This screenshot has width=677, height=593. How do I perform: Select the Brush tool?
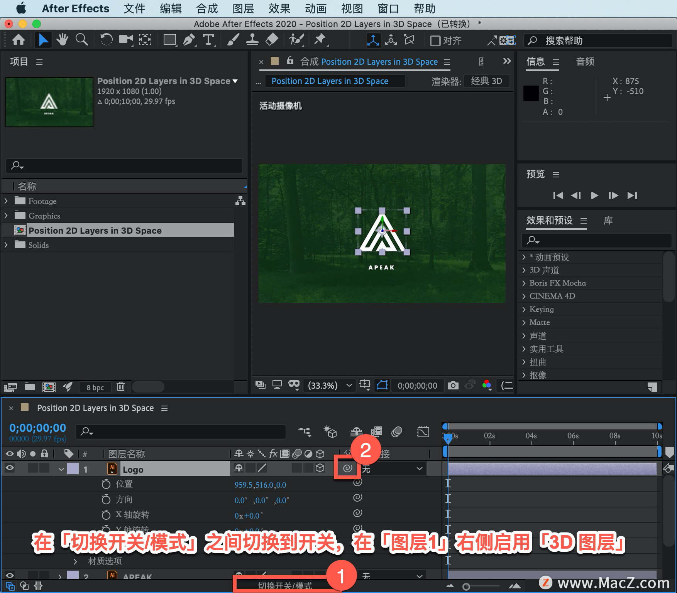click(x=233, y=40)
